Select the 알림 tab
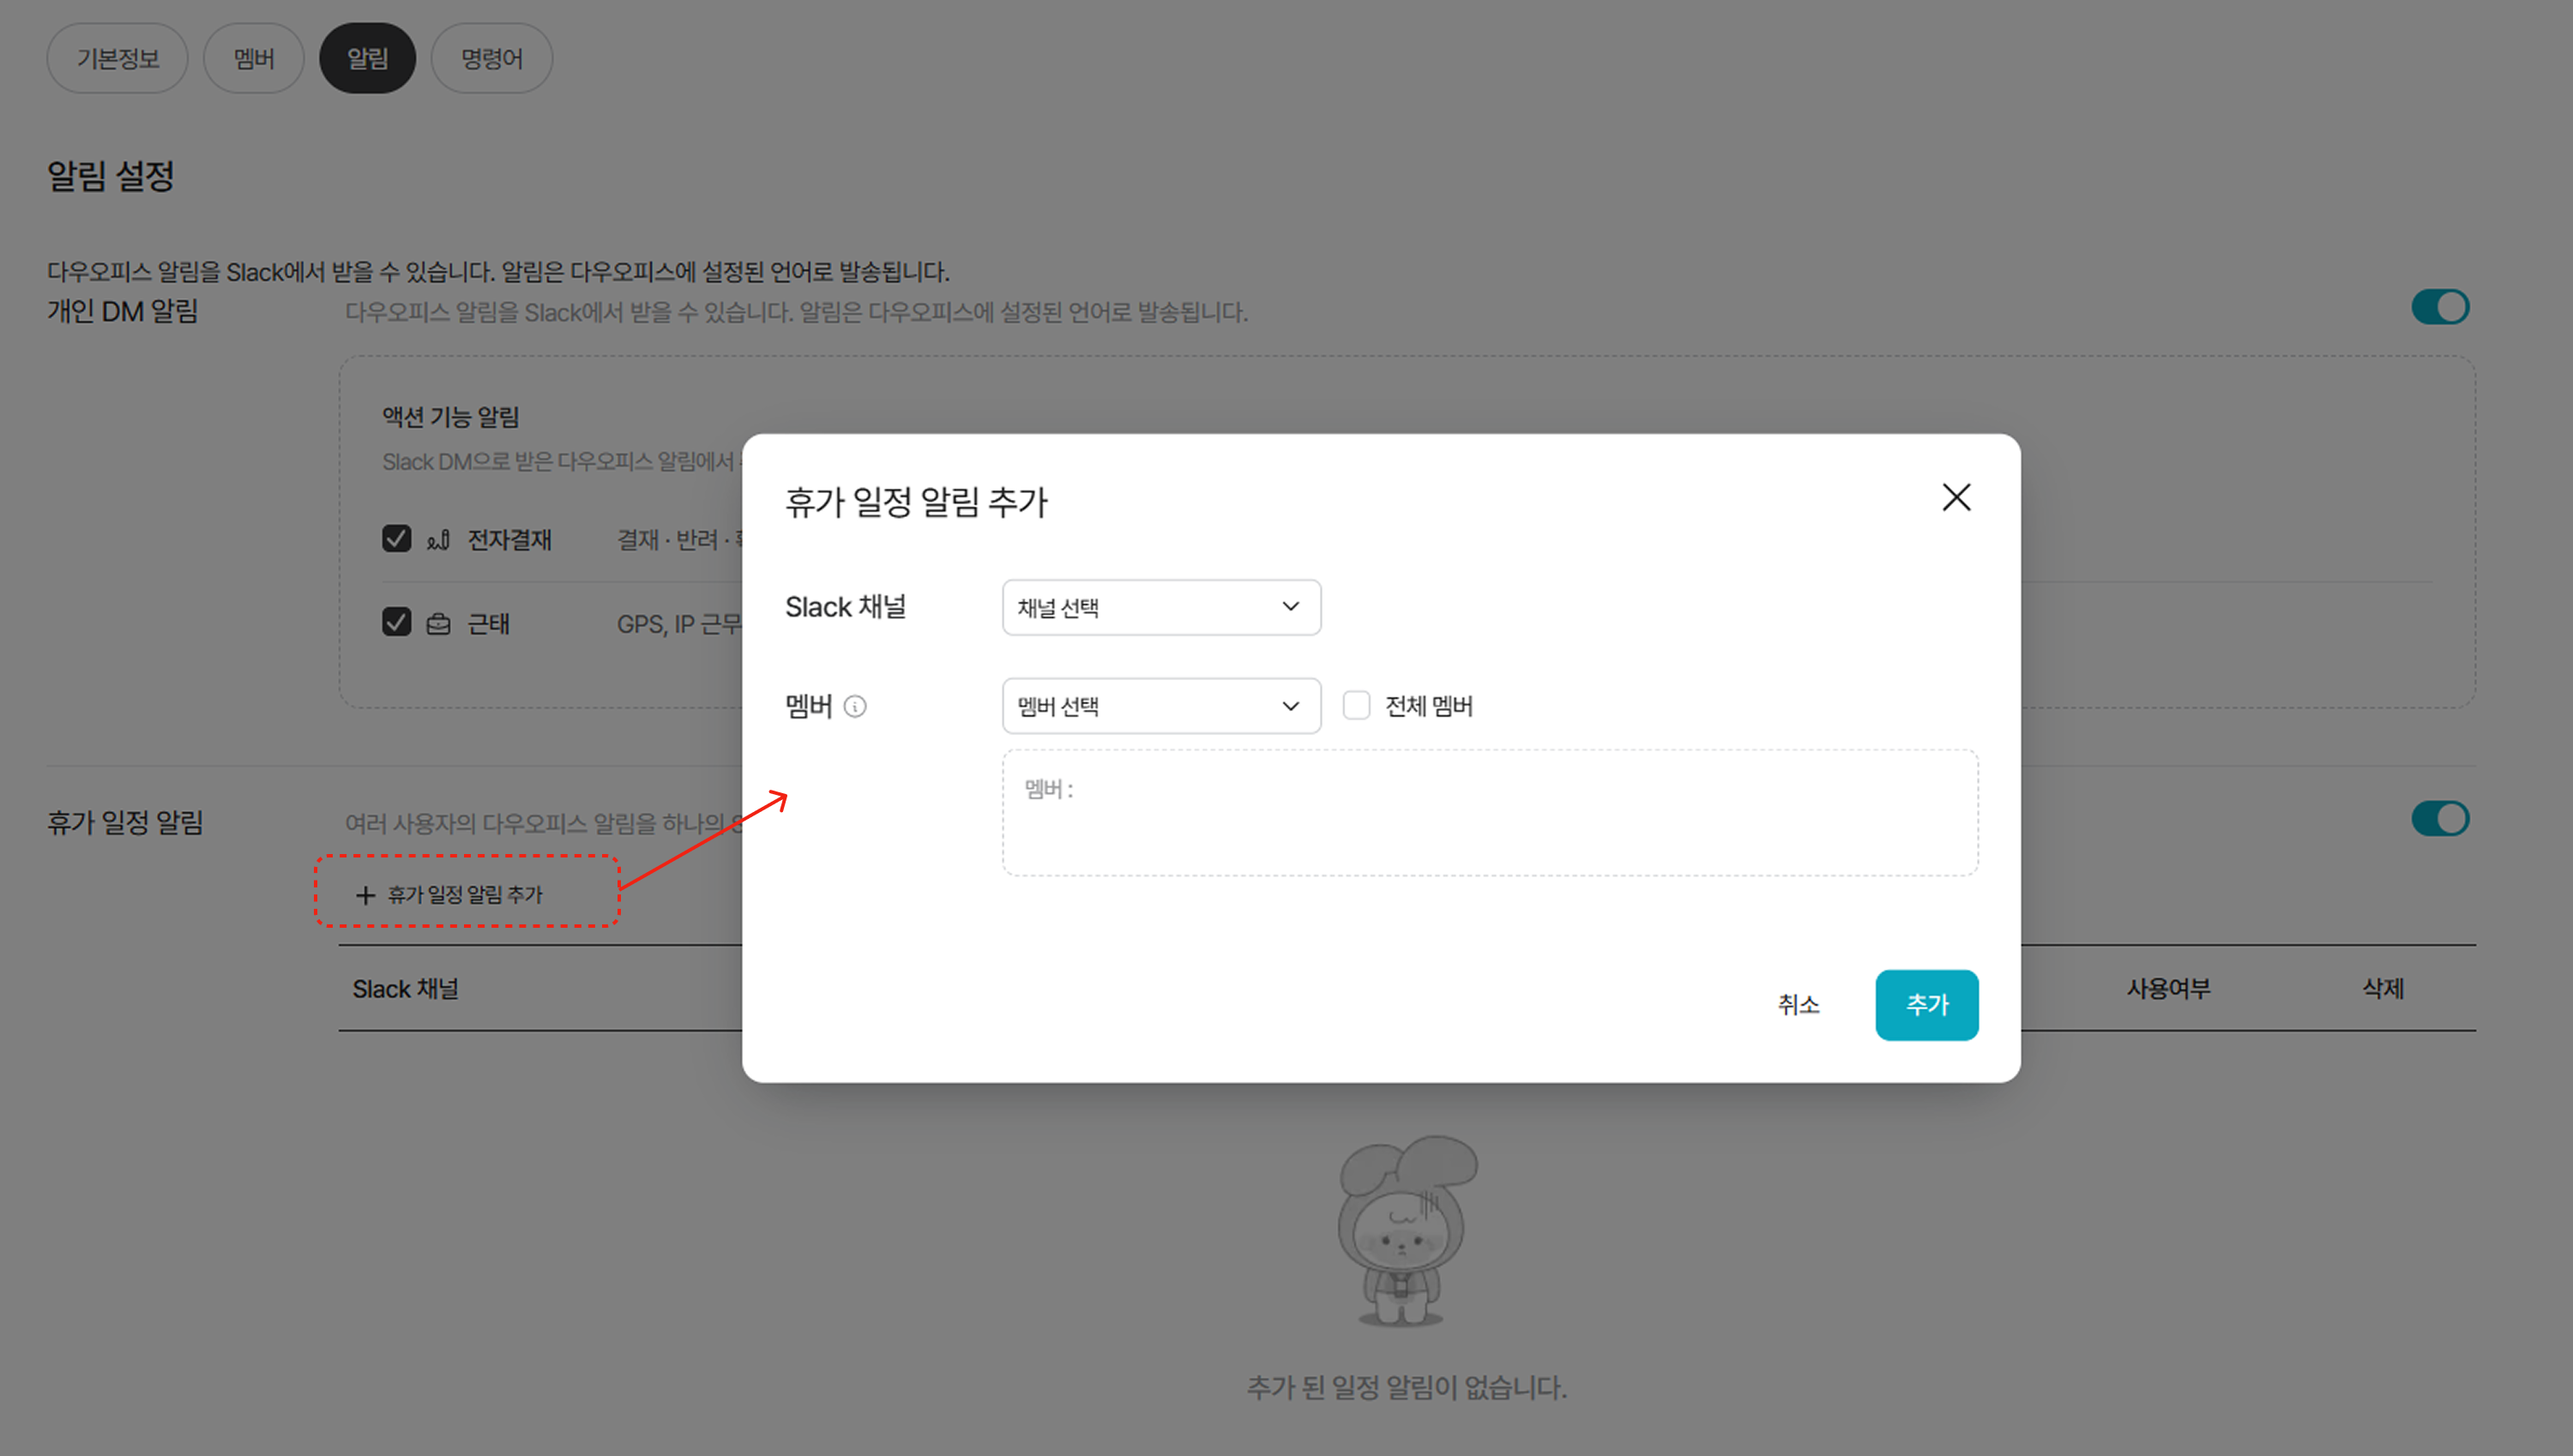Image resolution: width=2573 pixels, height=1456 pixels. 367,59
